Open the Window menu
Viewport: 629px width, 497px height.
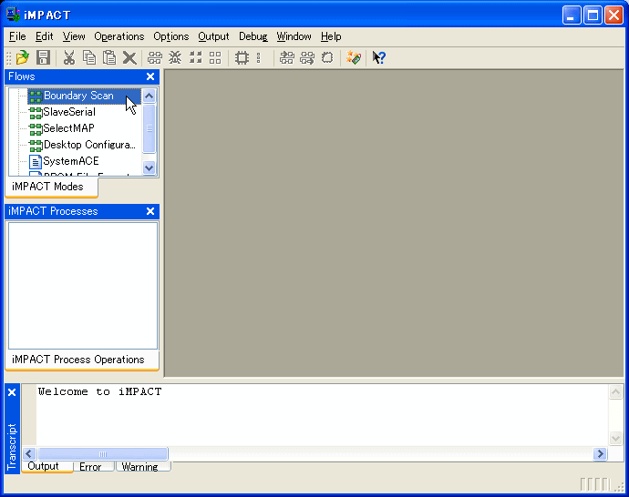(294, 36)
